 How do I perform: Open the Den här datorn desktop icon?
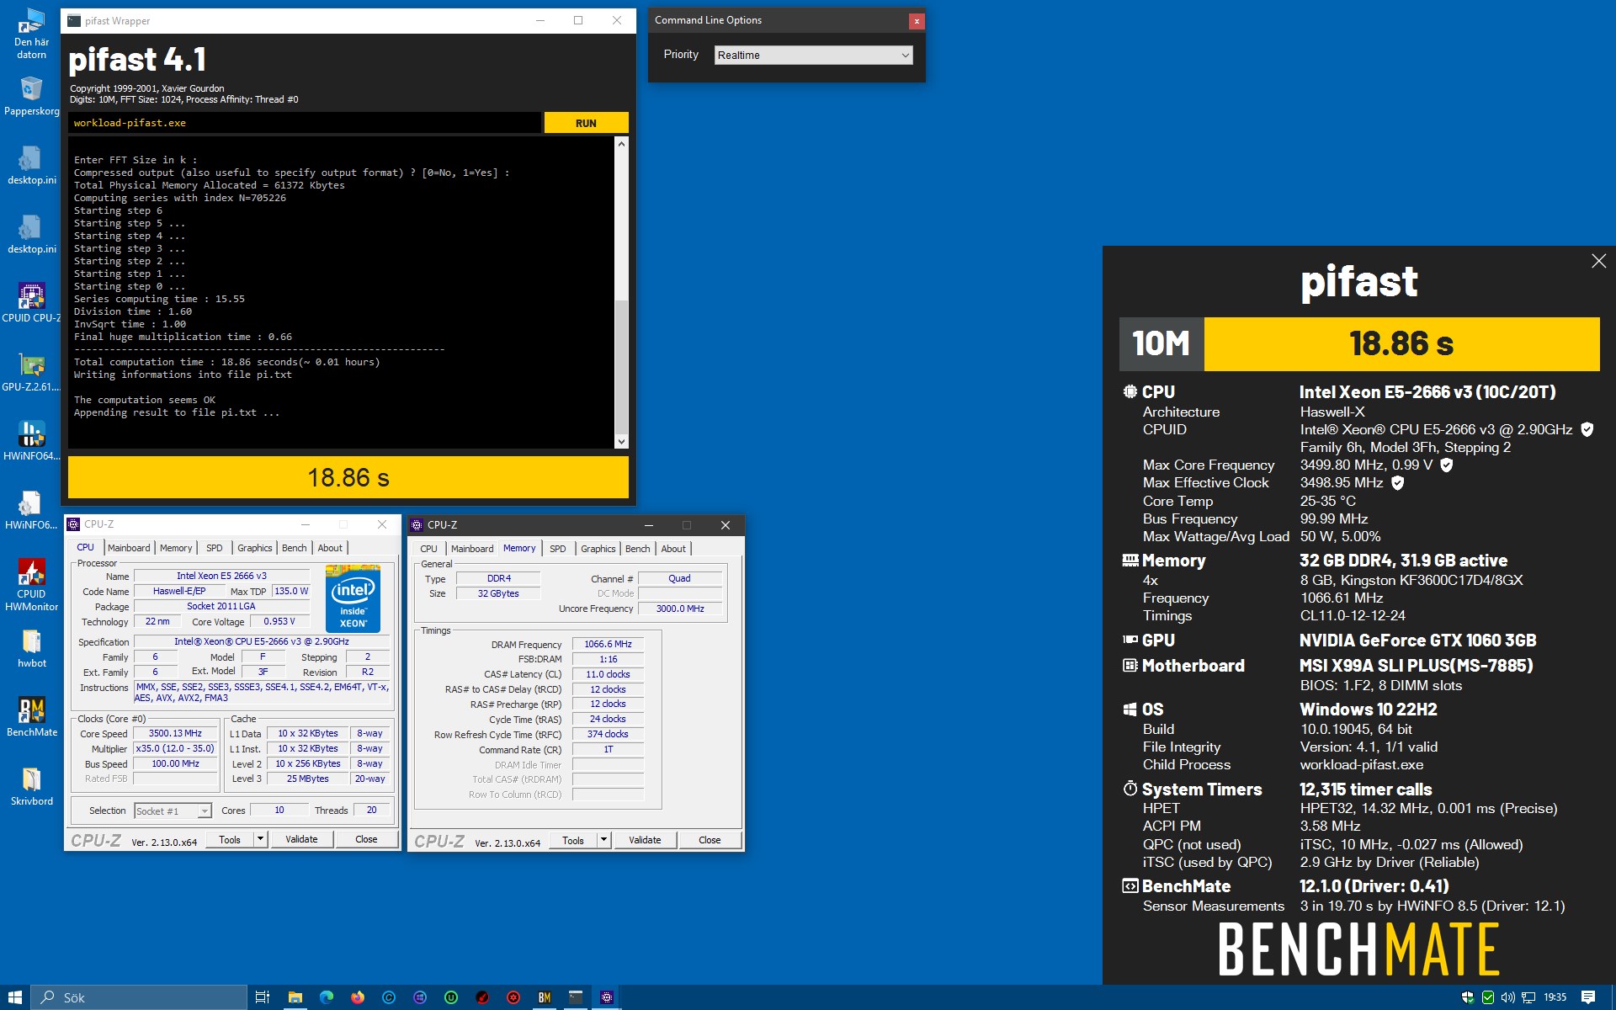click(x=31, y=34)
